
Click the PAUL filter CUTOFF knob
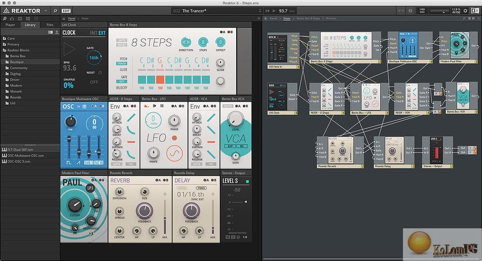(x=75, y=206)
